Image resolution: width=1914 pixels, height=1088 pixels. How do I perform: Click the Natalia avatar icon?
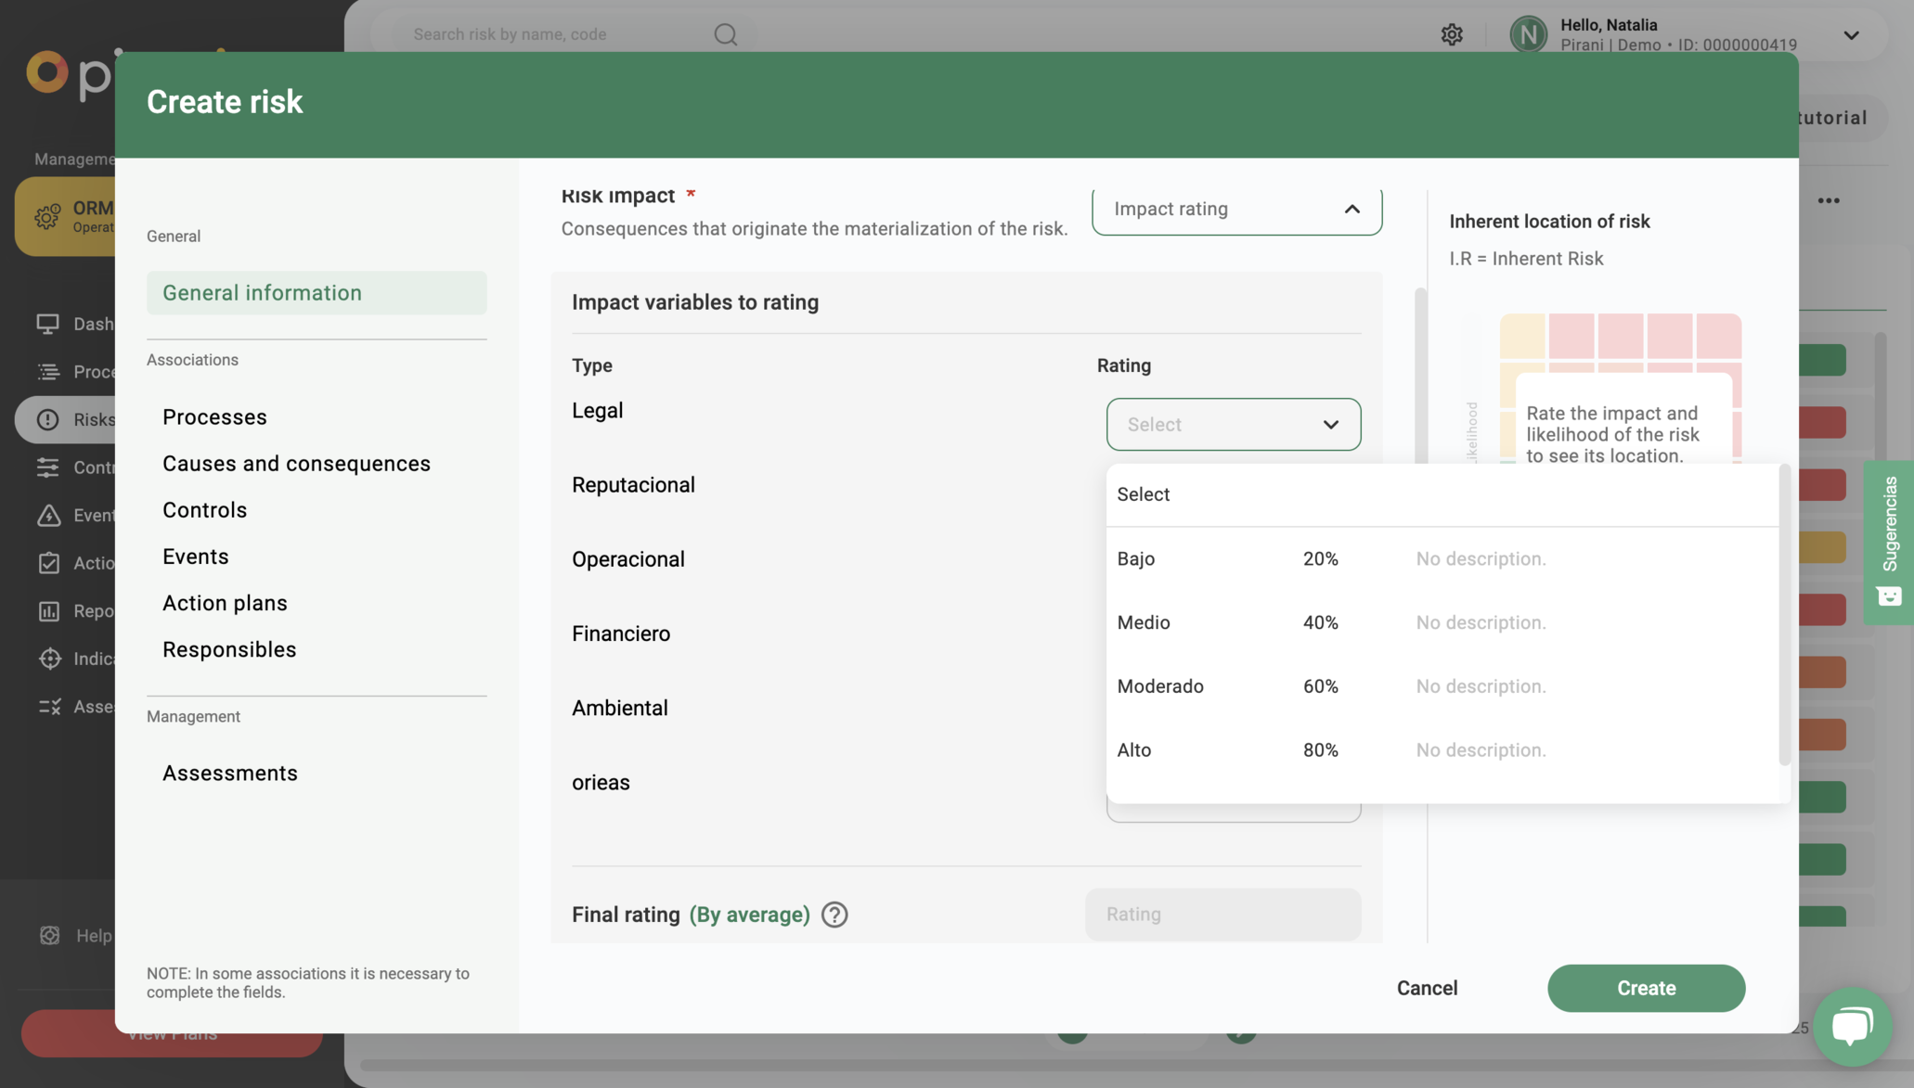pos(1528,34)
